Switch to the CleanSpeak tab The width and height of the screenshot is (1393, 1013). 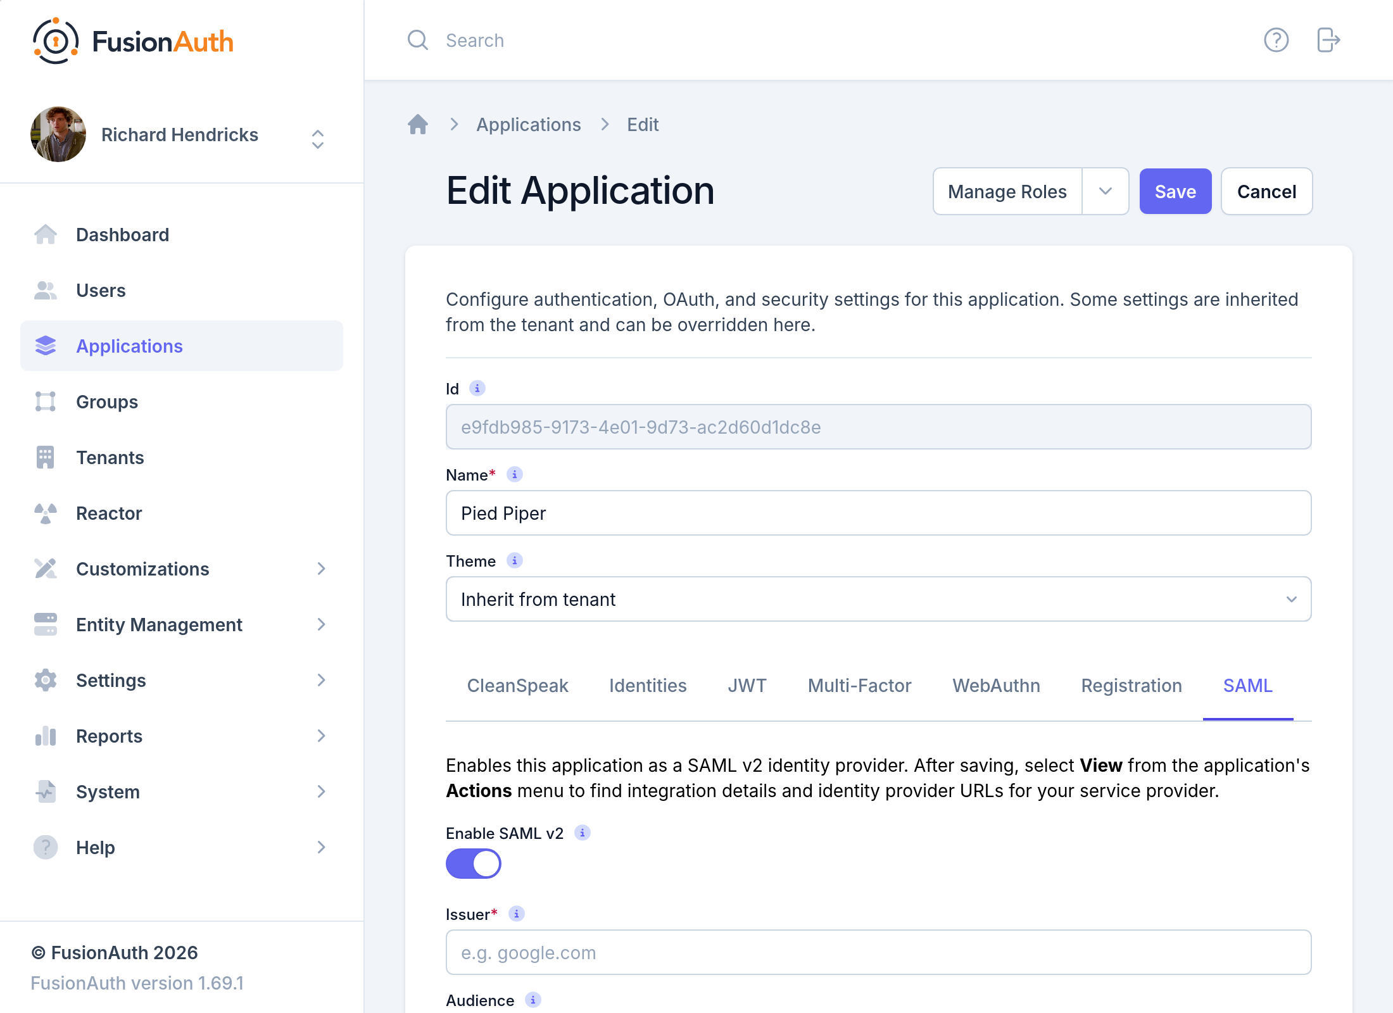pyautogui.click(x=517, y=686)
